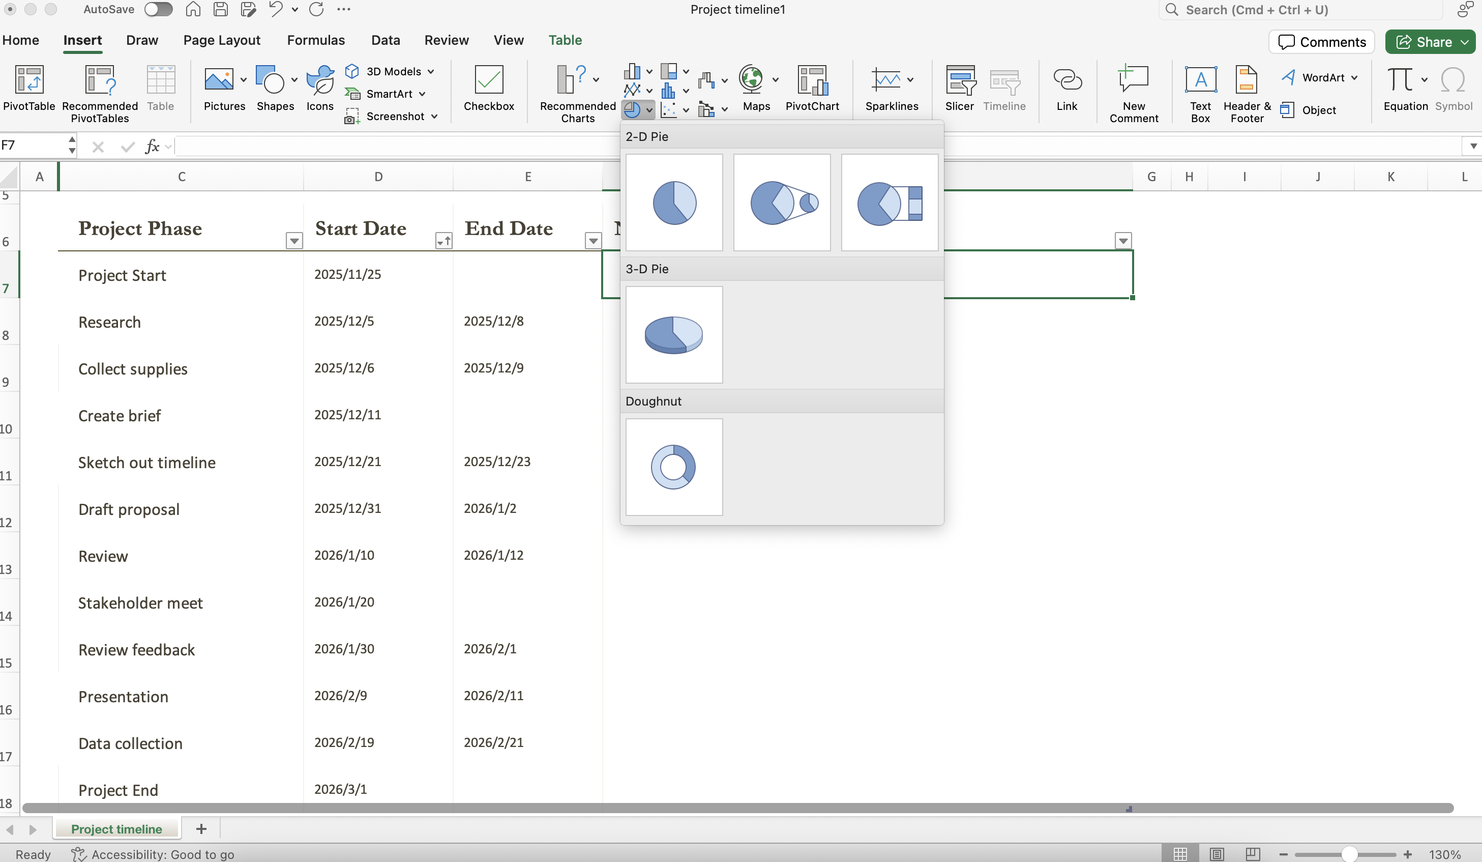Click the zoom slider handle
Screen dimensions: 1482x862
1349,854
